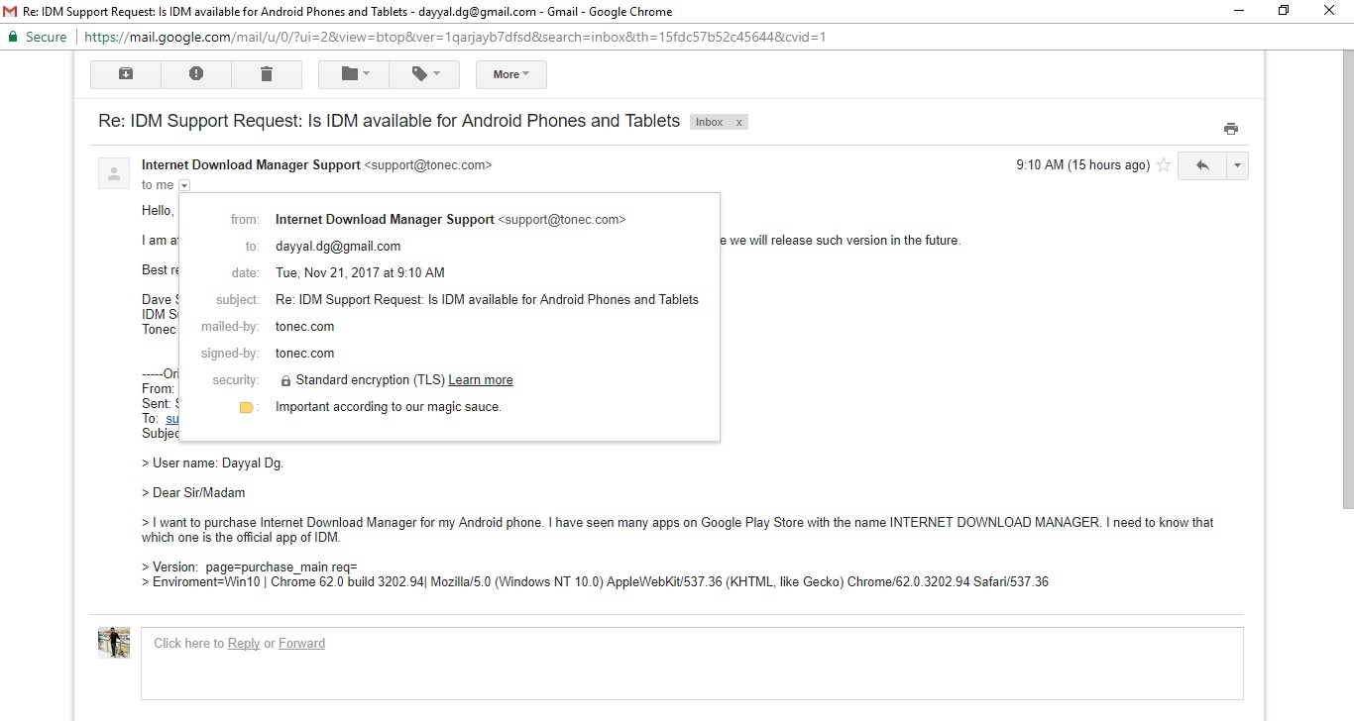Star this message
1354x721 pixels.
[x=1164, y=165]
